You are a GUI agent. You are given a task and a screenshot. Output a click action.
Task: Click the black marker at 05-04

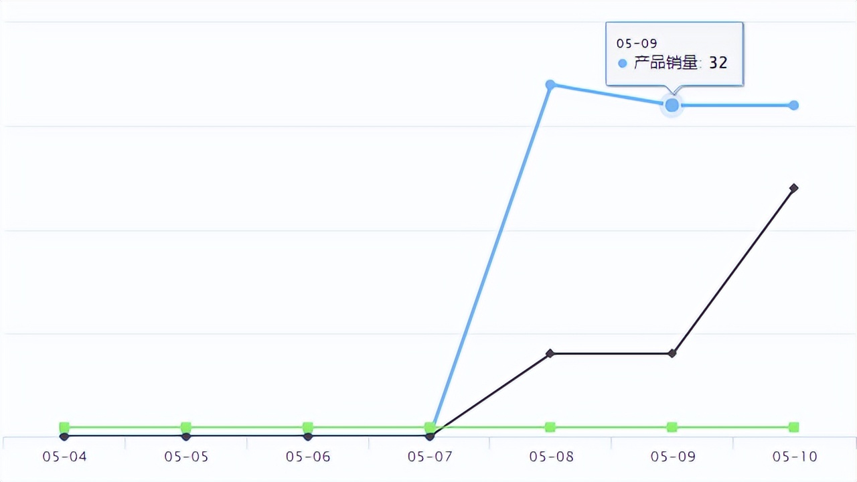tap(64, 436)
